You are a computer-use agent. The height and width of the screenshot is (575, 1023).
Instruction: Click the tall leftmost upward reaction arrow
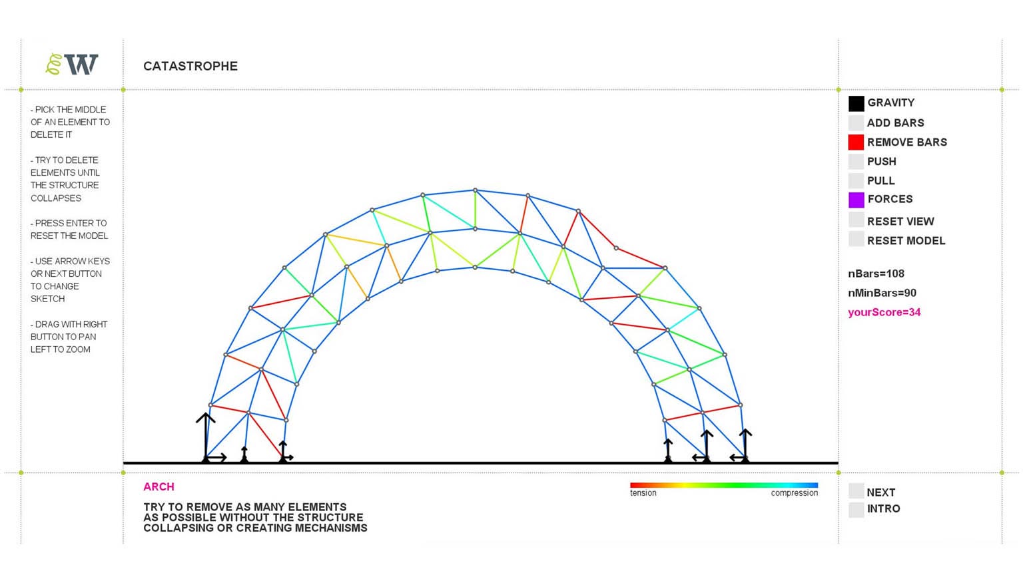tap(205, 437)
